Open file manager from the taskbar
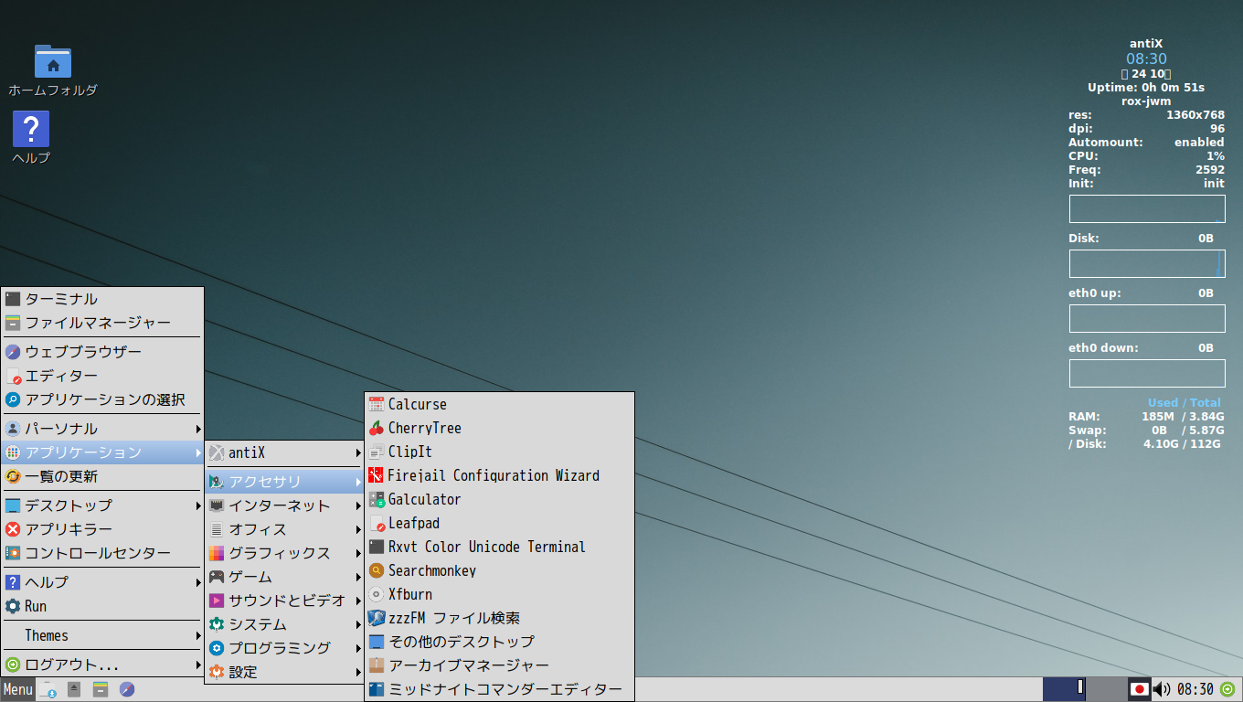The image size is (1243, 702). pyautogui.click(x=101, y=689)
